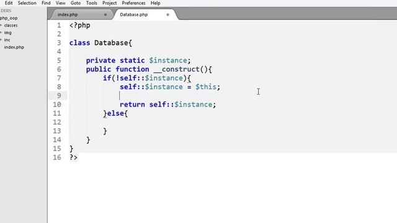Click the closing brace on line 15

tap(71, 149)
